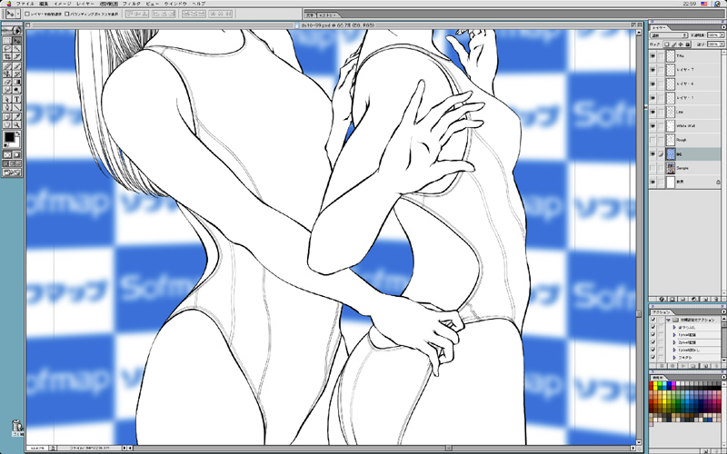Toggle lock transparent pixels checkbox
Viewport: 727px width, 454px height.
(x=667, y=44)
